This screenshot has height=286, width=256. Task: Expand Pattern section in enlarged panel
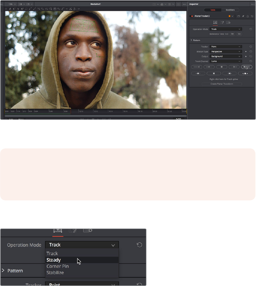3,271
